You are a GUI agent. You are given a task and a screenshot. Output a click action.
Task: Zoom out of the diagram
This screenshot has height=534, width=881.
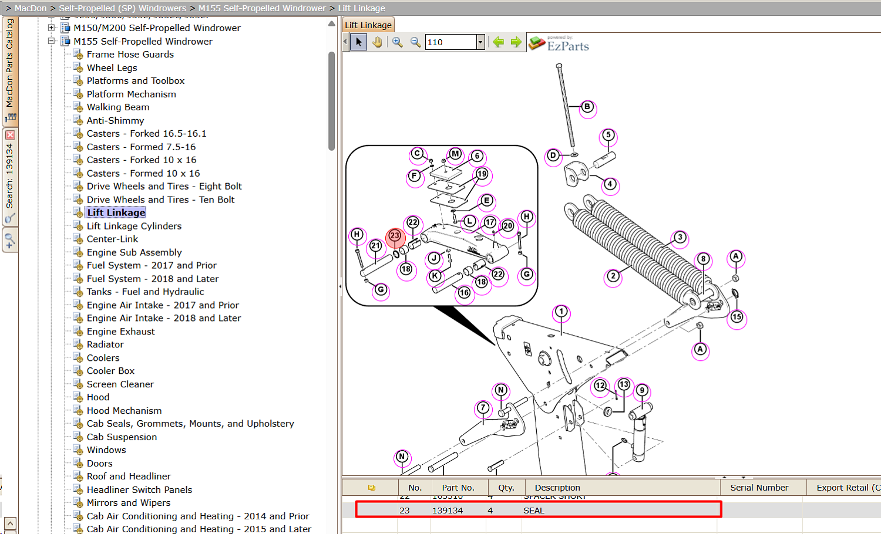415,42
